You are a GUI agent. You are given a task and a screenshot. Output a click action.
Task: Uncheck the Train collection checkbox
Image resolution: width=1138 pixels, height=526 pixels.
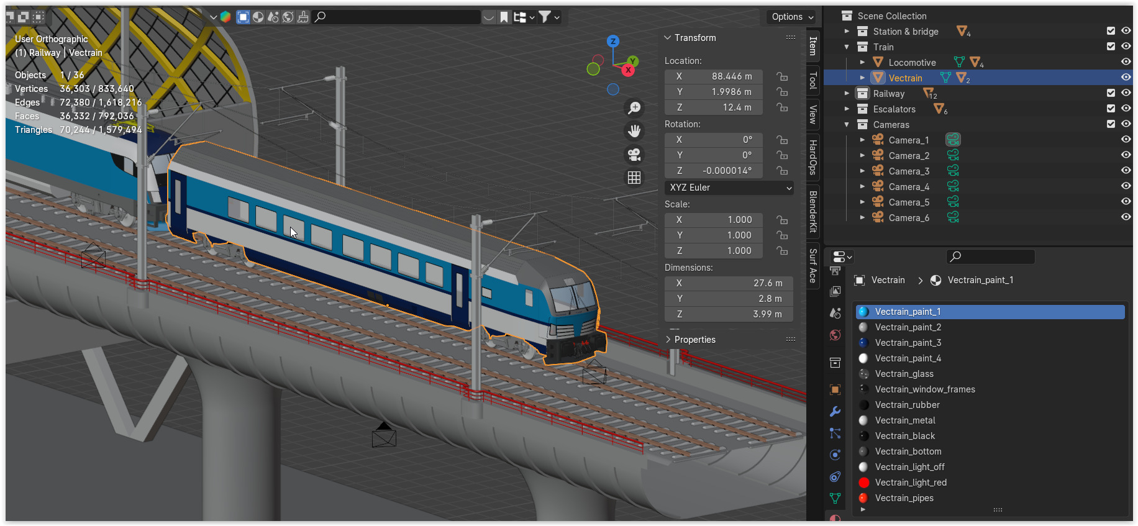coord(1111,46)
